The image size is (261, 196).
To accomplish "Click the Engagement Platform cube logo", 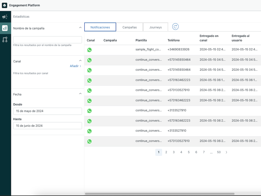I will [x=4, y=5].
